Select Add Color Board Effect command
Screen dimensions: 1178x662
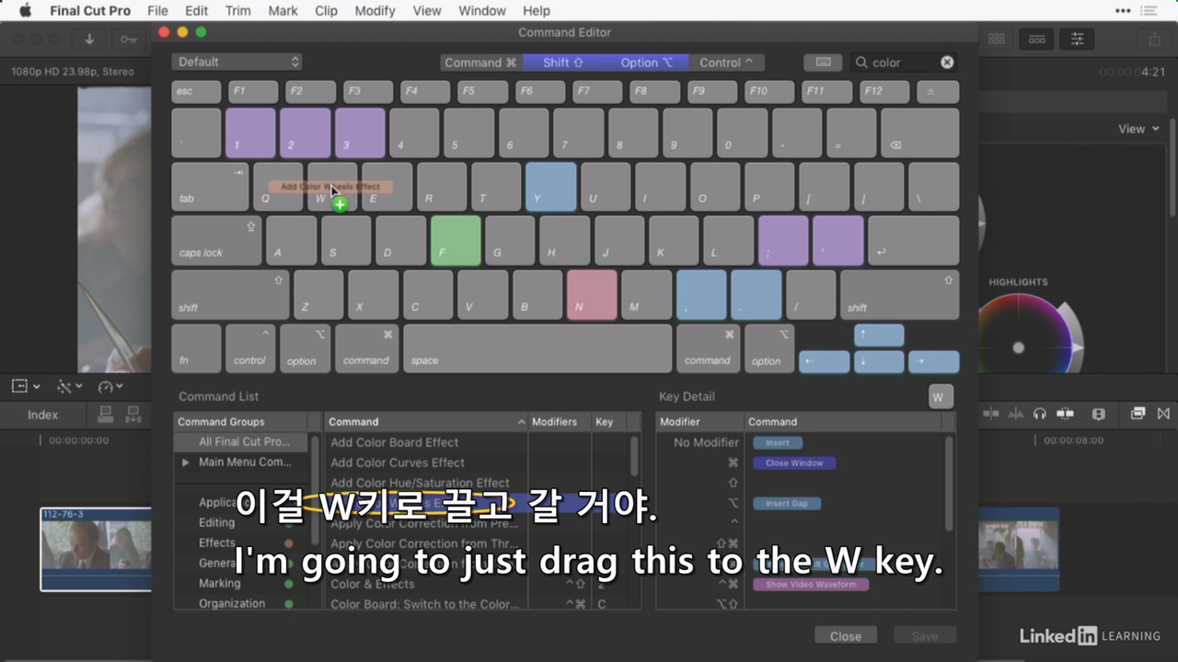coord(394,442)
